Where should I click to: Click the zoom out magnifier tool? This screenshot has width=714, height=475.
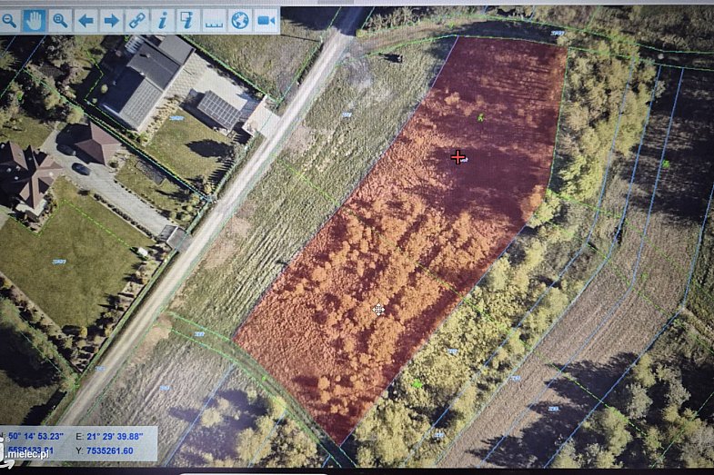click(x=8, y=19)
